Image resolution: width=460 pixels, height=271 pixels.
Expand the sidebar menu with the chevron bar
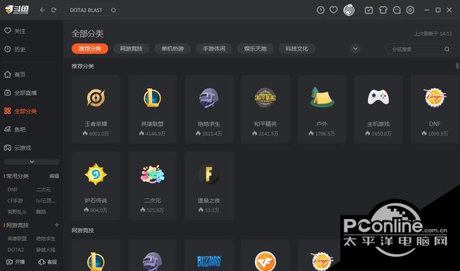[x=32, y=162]
